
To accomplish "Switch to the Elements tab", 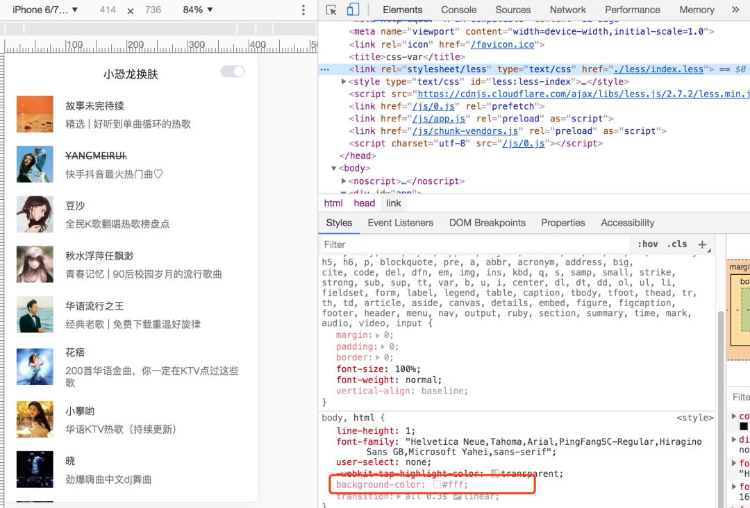I will [x=402, y=10].
